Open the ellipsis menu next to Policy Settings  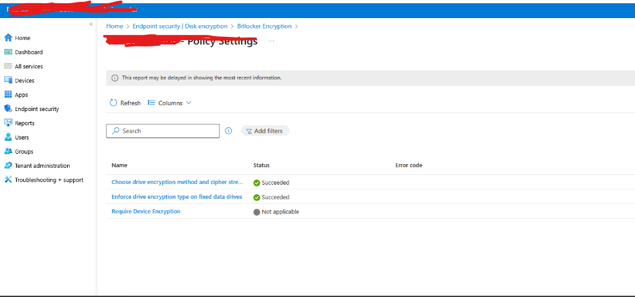tap(271, 41)
